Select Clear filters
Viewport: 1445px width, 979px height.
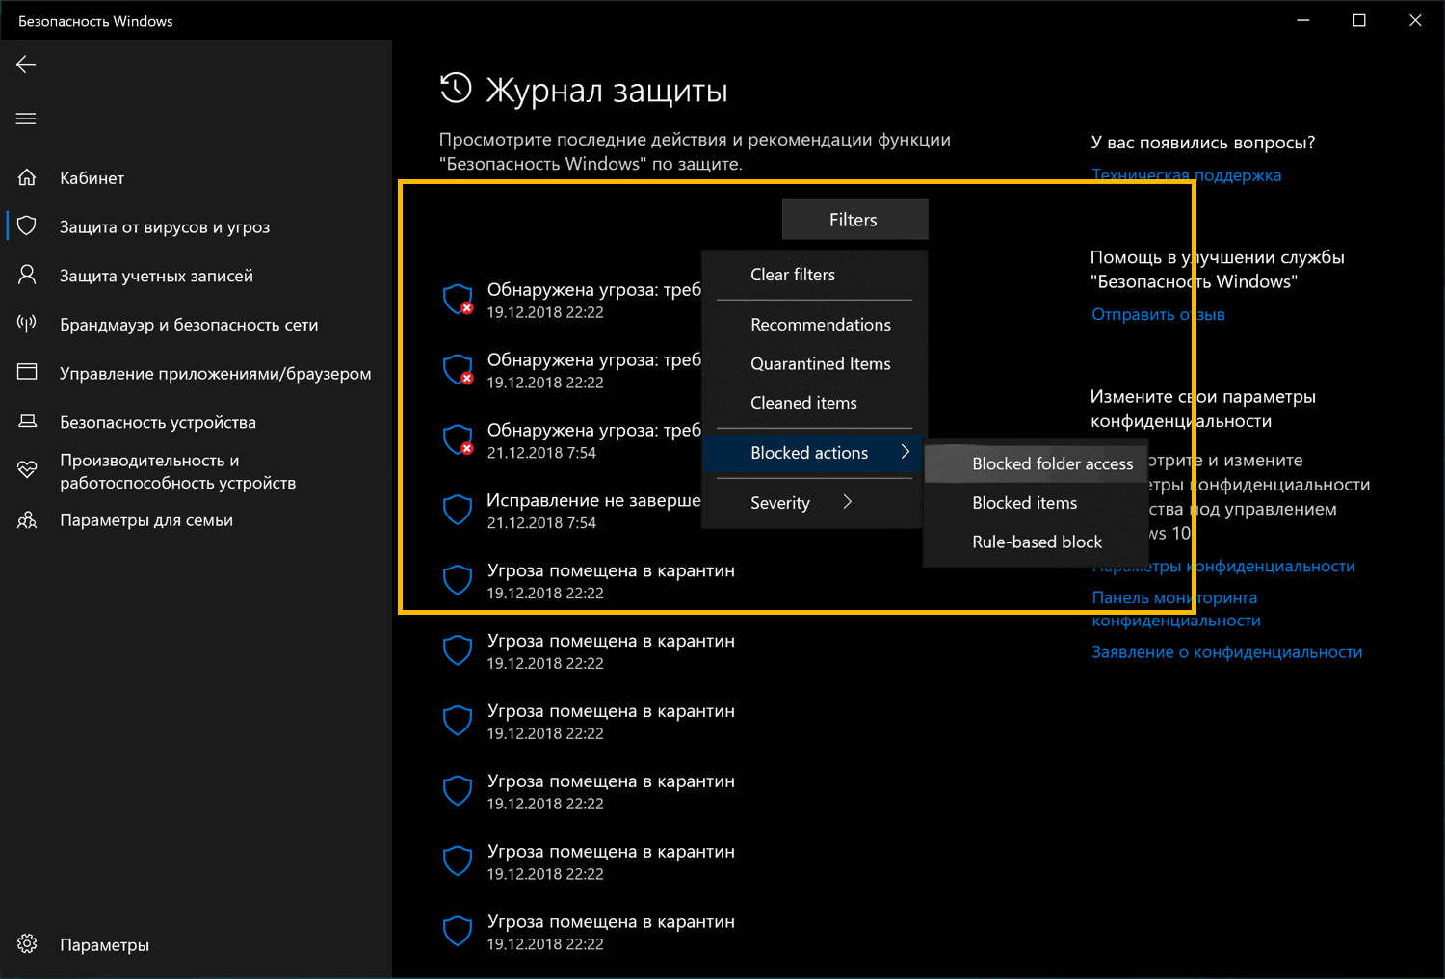tap(814, 275)
